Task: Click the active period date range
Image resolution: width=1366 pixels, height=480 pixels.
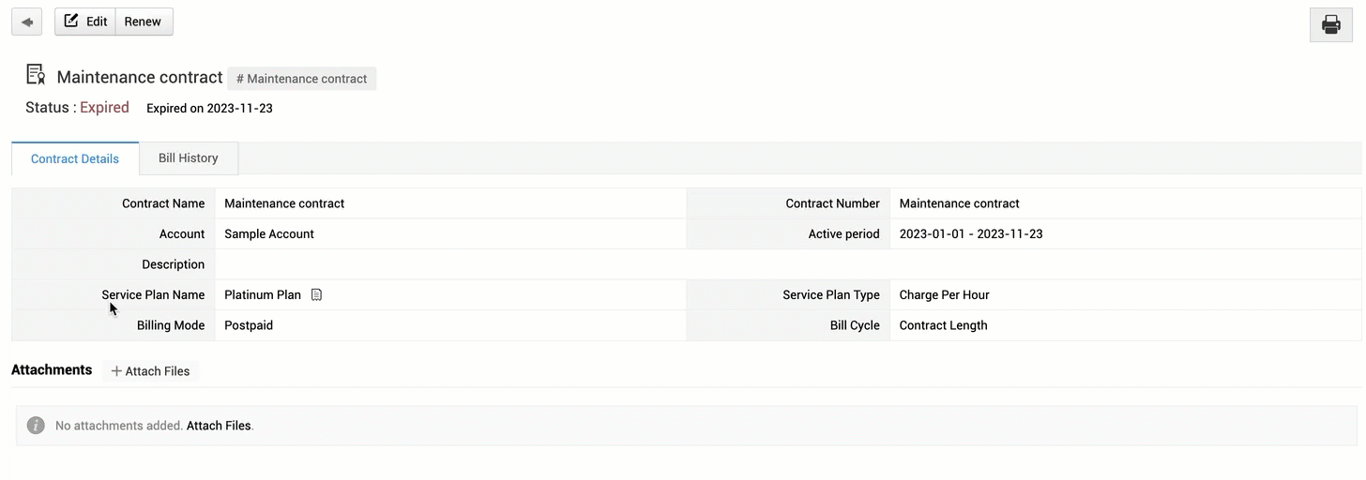Action: tap(971, 233)
